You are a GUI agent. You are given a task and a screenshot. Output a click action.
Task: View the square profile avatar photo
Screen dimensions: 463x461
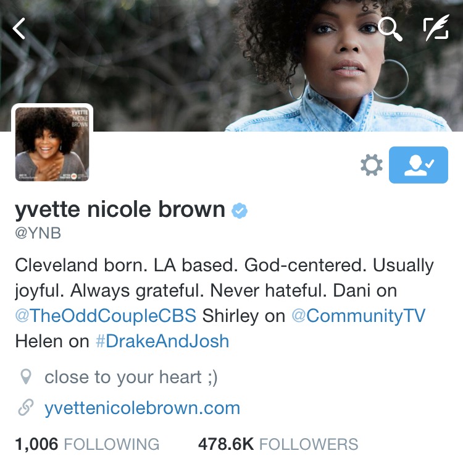pos(52,144)
